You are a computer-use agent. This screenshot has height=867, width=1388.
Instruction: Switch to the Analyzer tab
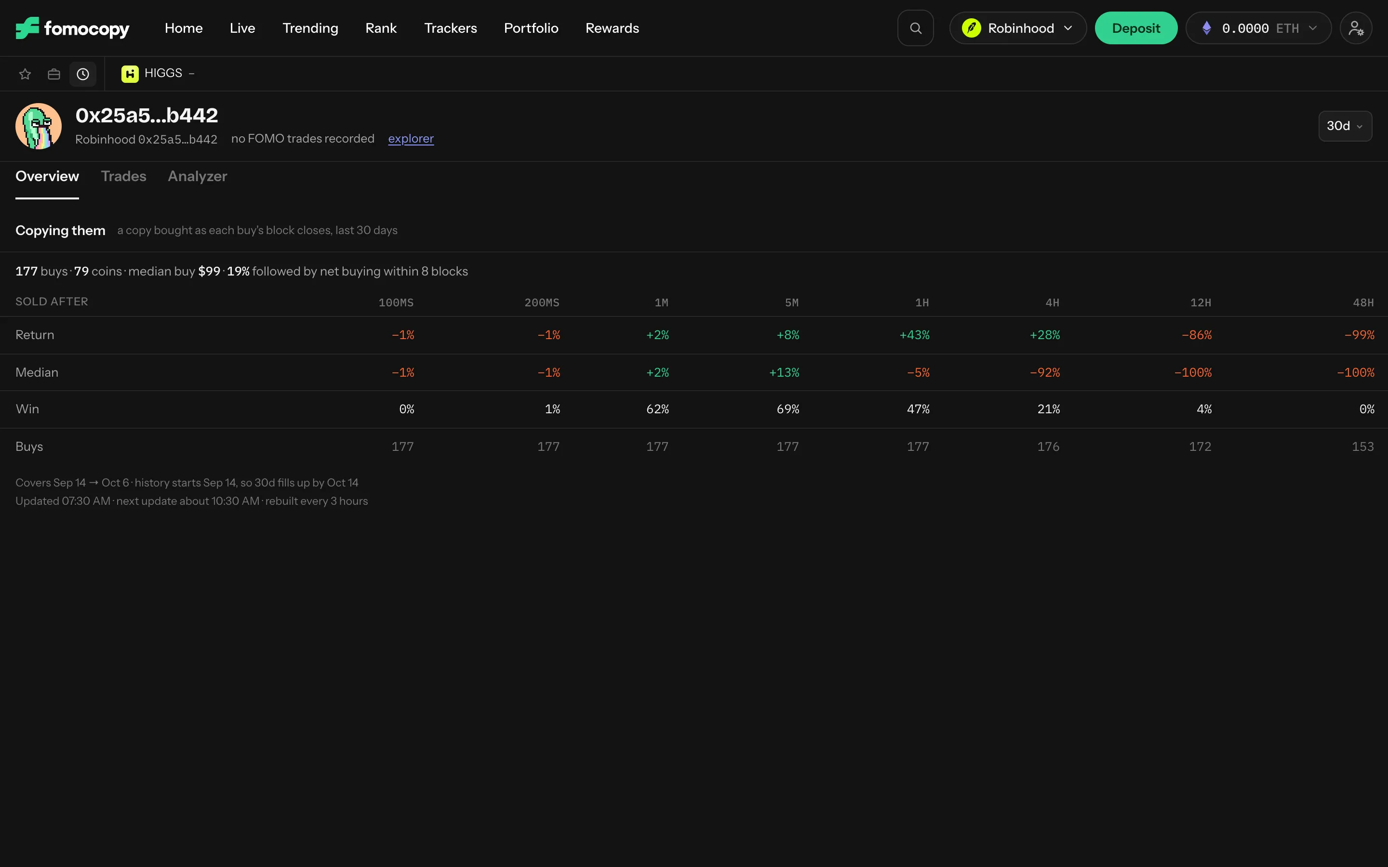[197, 177]
